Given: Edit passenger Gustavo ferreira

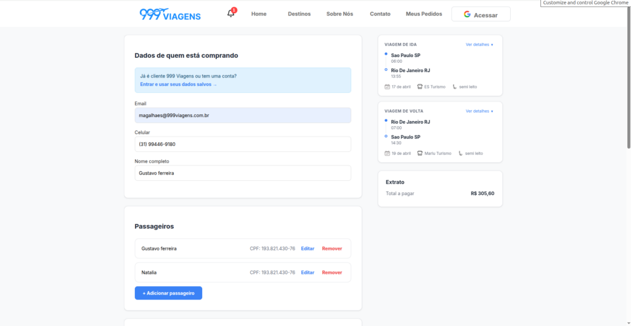Looking at the screenshot, I should [307, 248].
